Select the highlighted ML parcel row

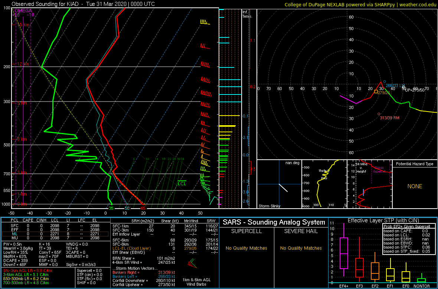[55, 234]
